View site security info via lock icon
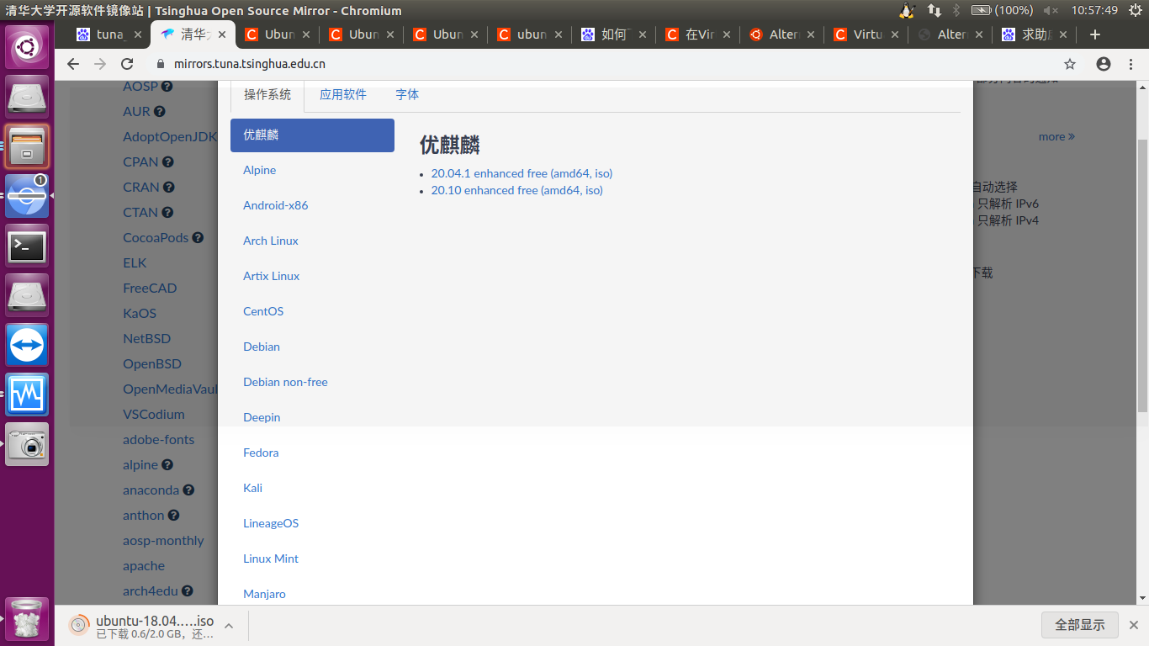The image size is (1149, 646). [162, 64]
